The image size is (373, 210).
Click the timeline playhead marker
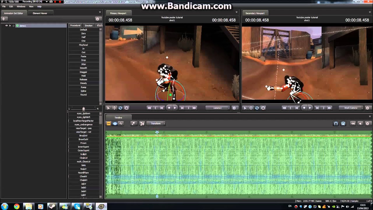(157, 132)
